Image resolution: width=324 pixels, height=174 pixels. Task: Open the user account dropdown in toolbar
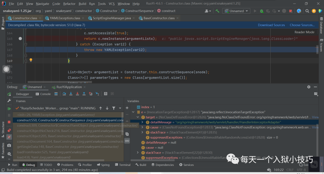point(208,11)
